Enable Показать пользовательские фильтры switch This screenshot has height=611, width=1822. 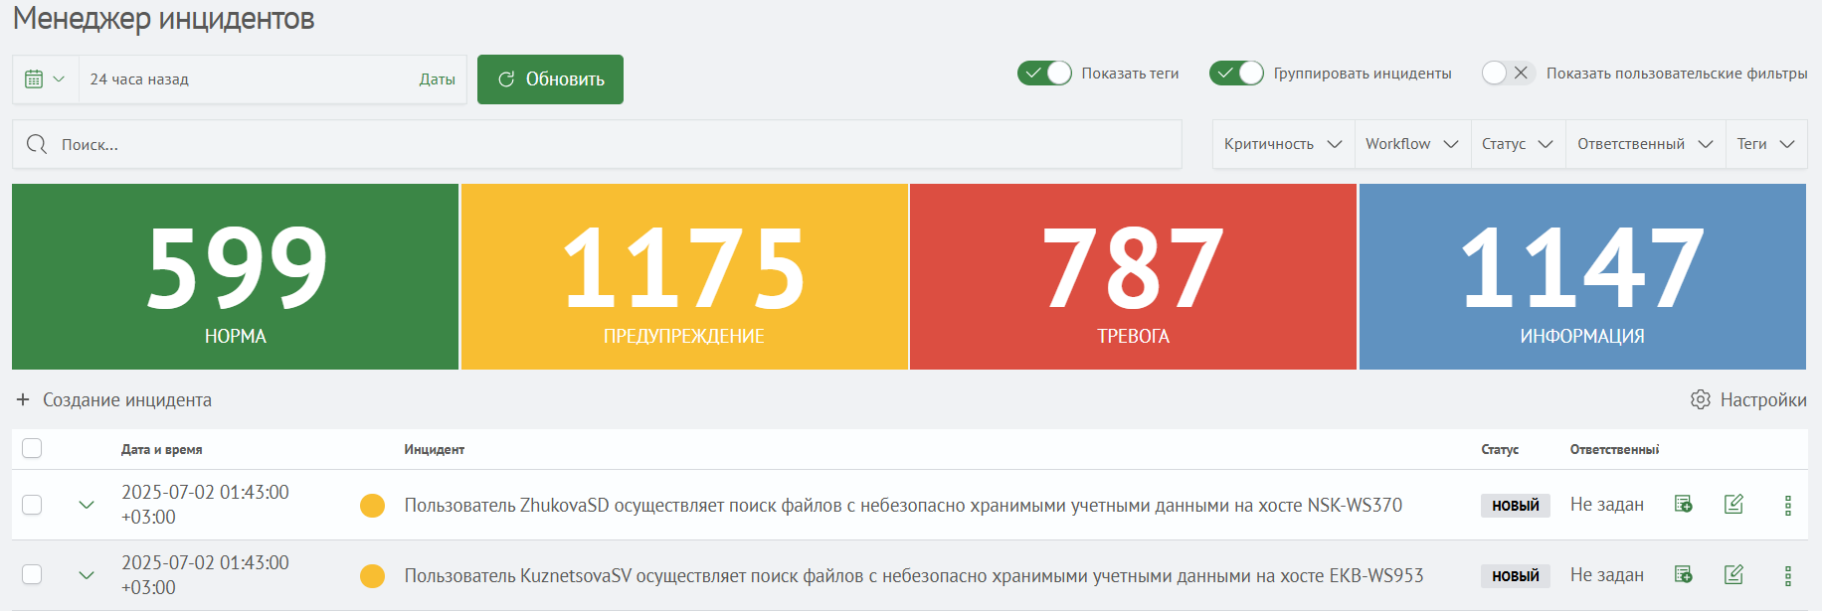coord(1508,73)
